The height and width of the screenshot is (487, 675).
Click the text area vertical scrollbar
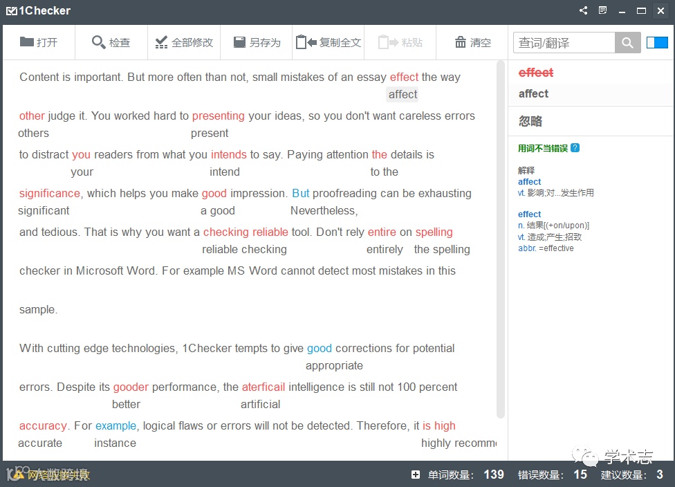[500, 239]
